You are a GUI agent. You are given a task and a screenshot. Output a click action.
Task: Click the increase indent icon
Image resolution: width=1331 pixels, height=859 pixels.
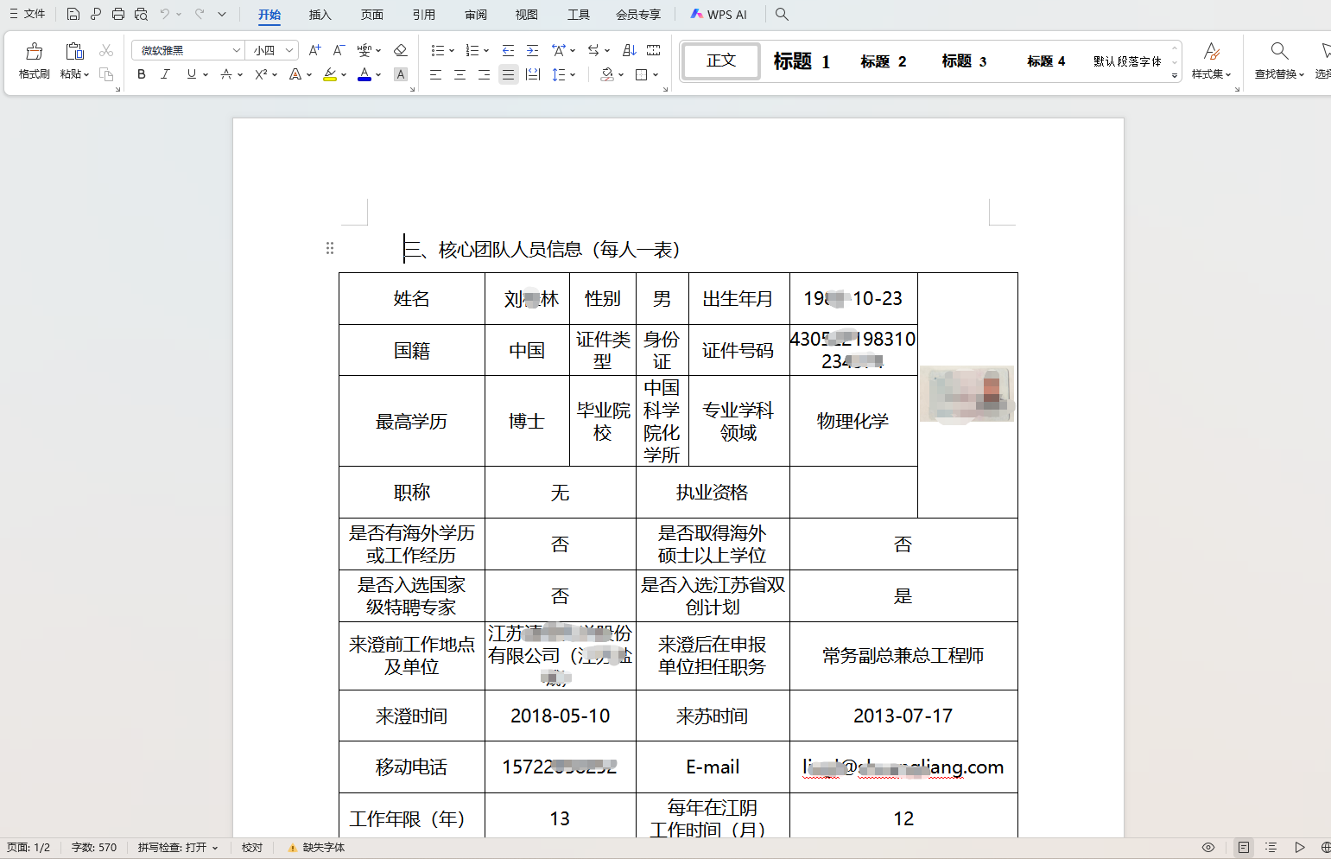(x=532, y=50)
